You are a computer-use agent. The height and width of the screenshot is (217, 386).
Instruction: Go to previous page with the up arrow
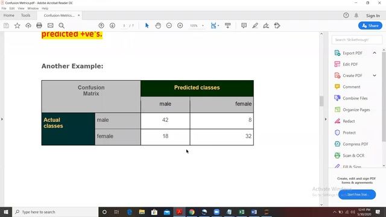point(101,25)
